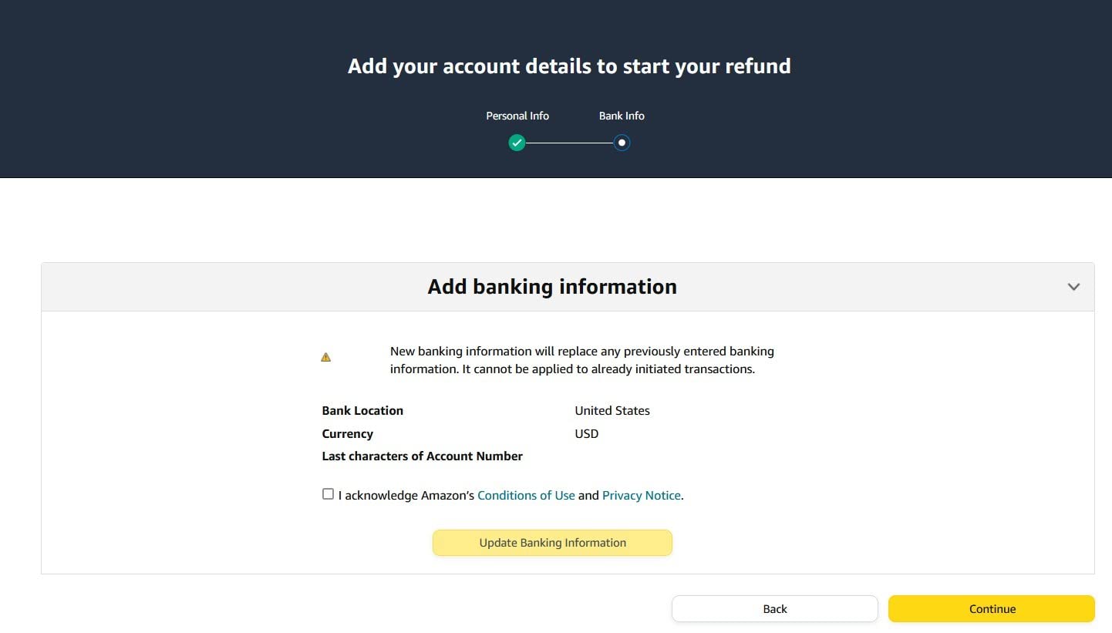Image resolution: width=1112 pixels, height=633 pixels.
Task: Click the Add banking information heading
Action: (x=552, y=287)
